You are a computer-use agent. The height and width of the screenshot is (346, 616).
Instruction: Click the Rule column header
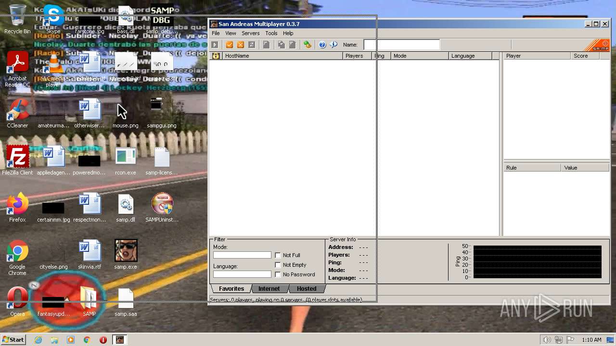coord(532,168)
